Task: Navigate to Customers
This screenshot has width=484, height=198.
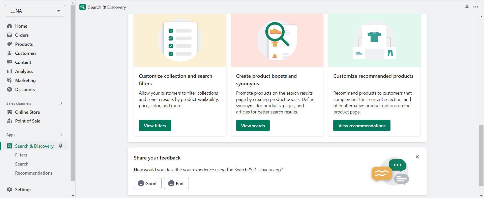Action: coord(26,53)
